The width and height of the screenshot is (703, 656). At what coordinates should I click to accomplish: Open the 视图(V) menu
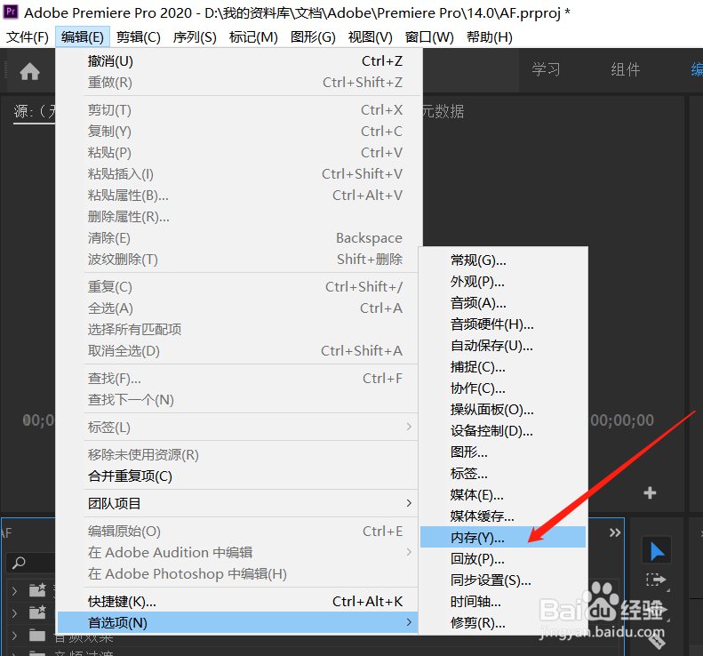pyautogui.click(x=371, y=36)
